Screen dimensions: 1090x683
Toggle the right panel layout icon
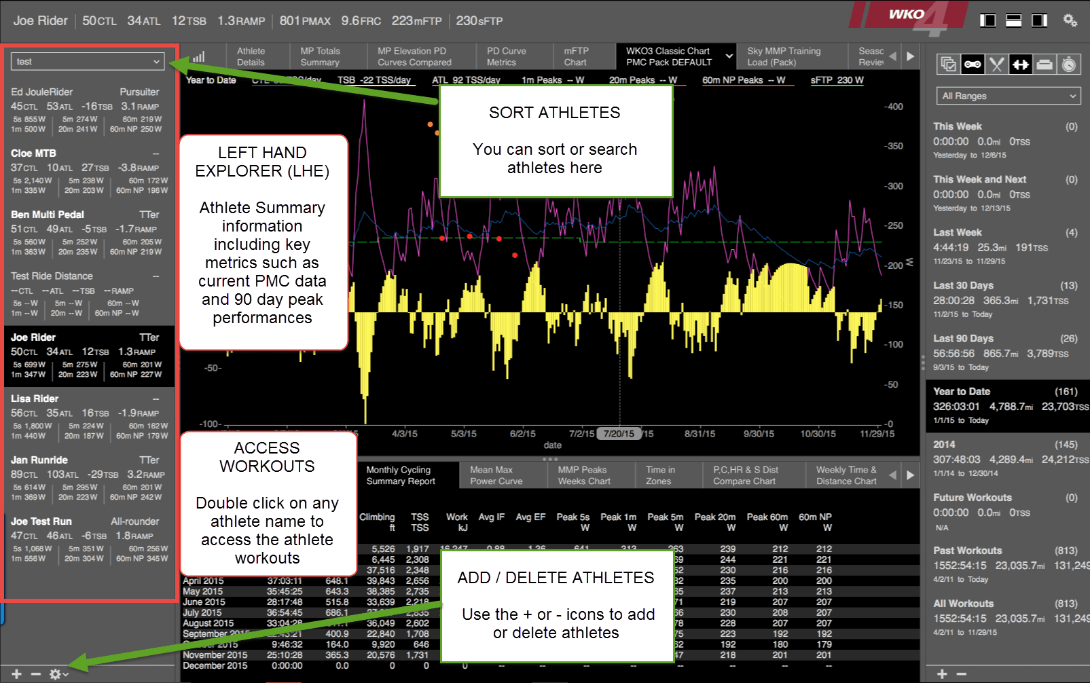(1039, 20)
